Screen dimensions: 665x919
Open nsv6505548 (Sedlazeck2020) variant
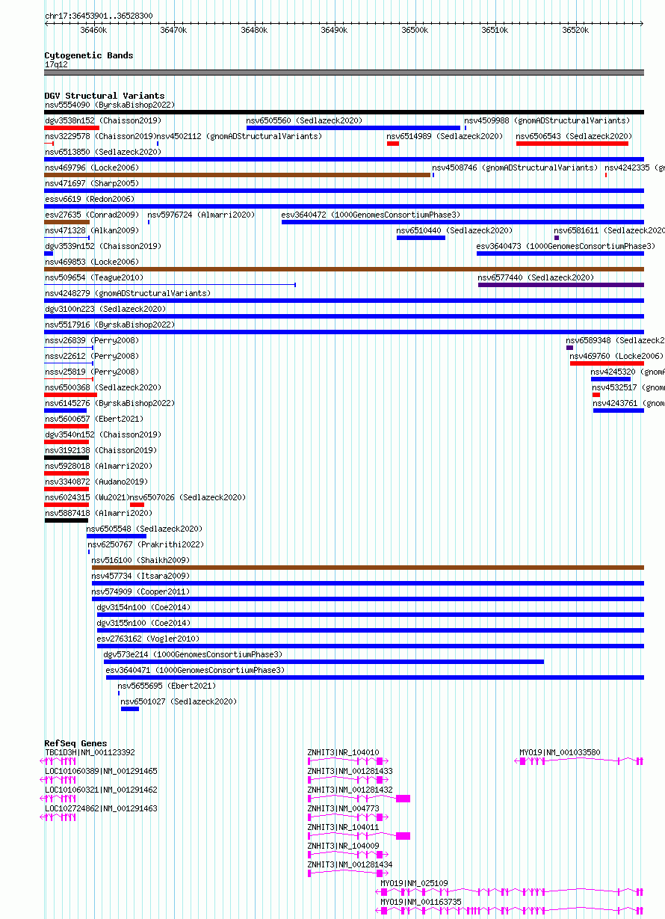[x=144, y=529]
